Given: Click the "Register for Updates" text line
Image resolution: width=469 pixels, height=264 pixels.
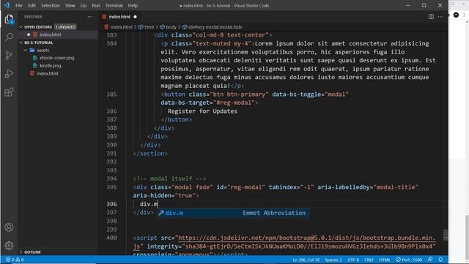Looking at the screenshot, I should click(x=202, y=111).
